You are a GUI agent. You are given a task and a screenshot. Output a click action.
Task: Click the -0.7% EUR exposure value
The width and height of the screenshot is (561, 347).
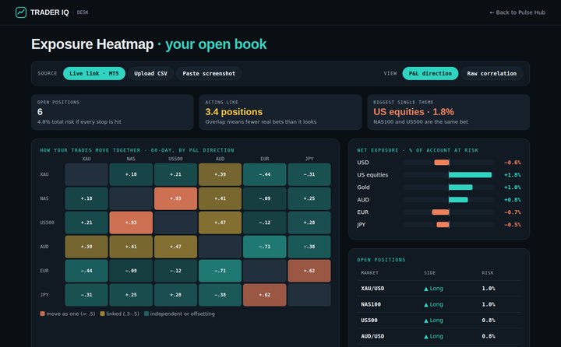tap(513, 212)
